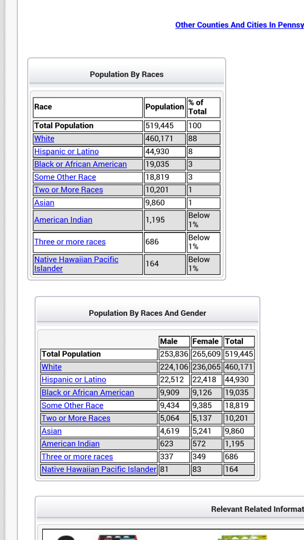Select the Relevant Related Information heading
304x540 pixels.
[257, 509]
